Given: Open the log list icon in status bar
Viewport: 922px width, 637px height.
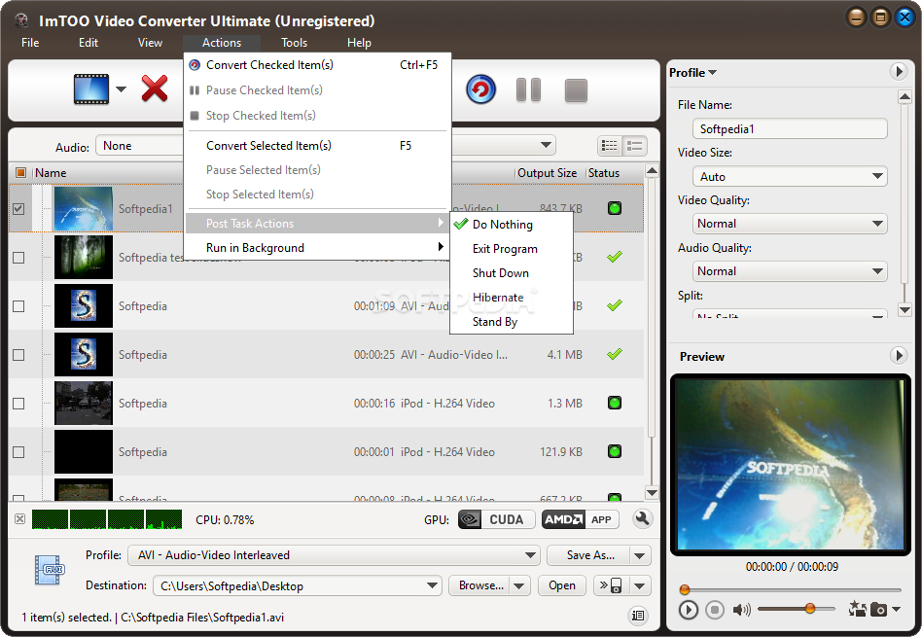Looking at the screenshot, I should pos(638,616).
